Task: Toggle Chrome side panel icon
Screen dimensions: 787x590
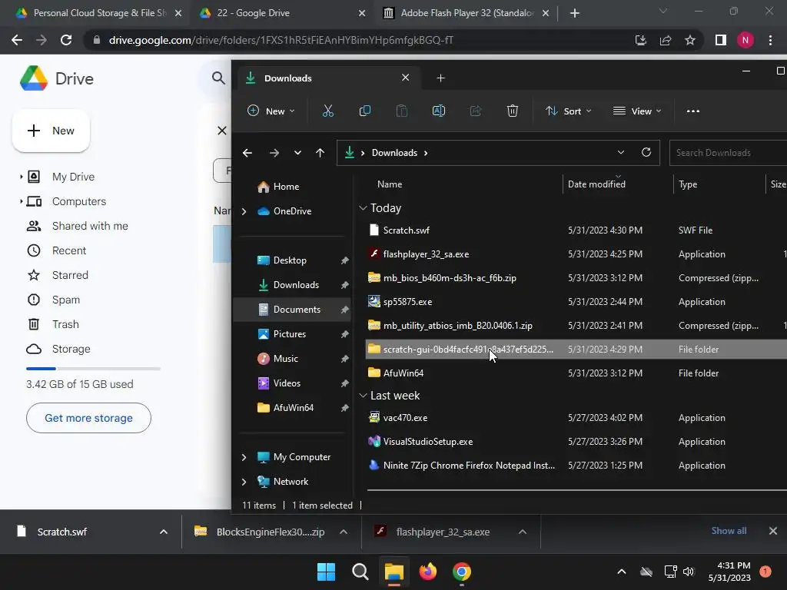Action: coord(721,40)
